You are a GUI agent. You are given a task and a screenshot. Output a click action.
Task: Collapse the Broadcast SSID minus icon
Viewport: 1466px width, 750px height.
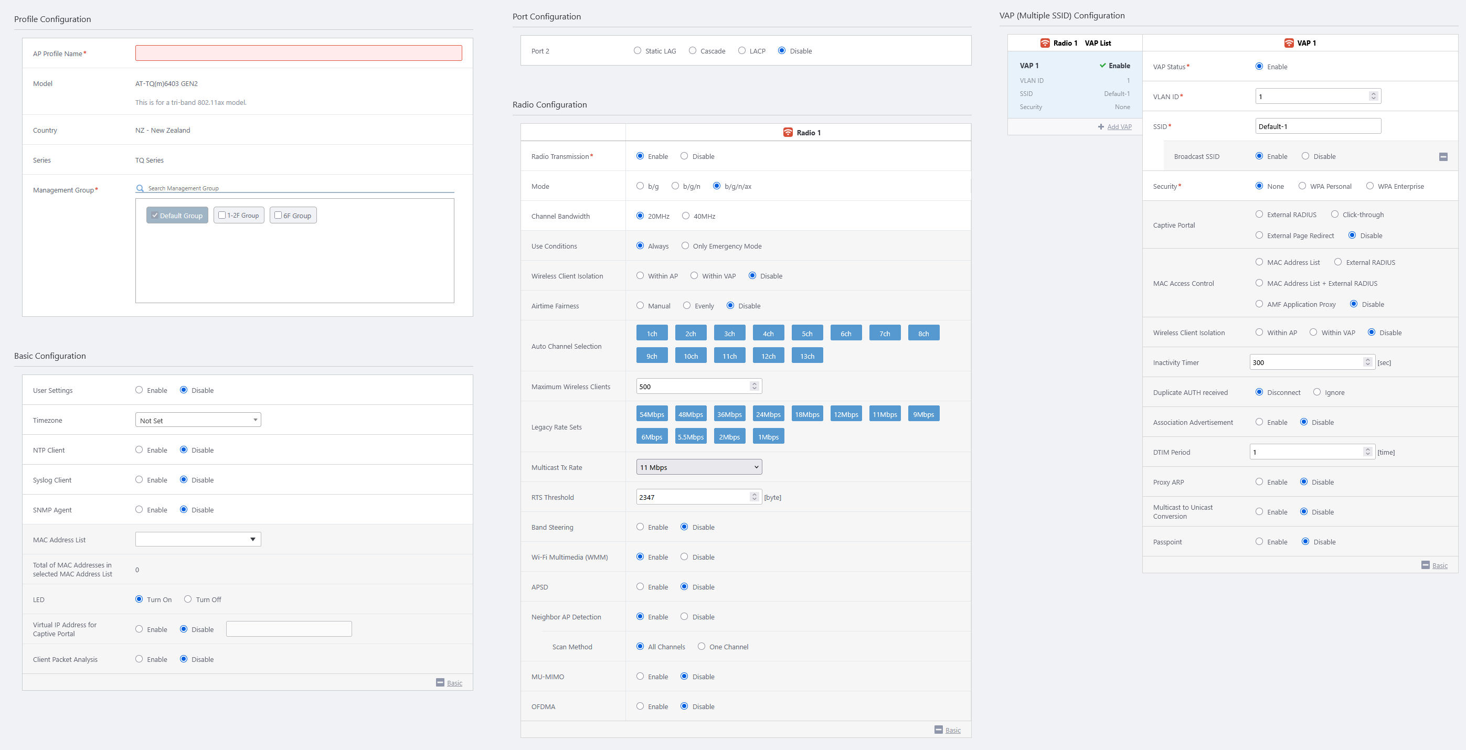(x=1443, y=156)
